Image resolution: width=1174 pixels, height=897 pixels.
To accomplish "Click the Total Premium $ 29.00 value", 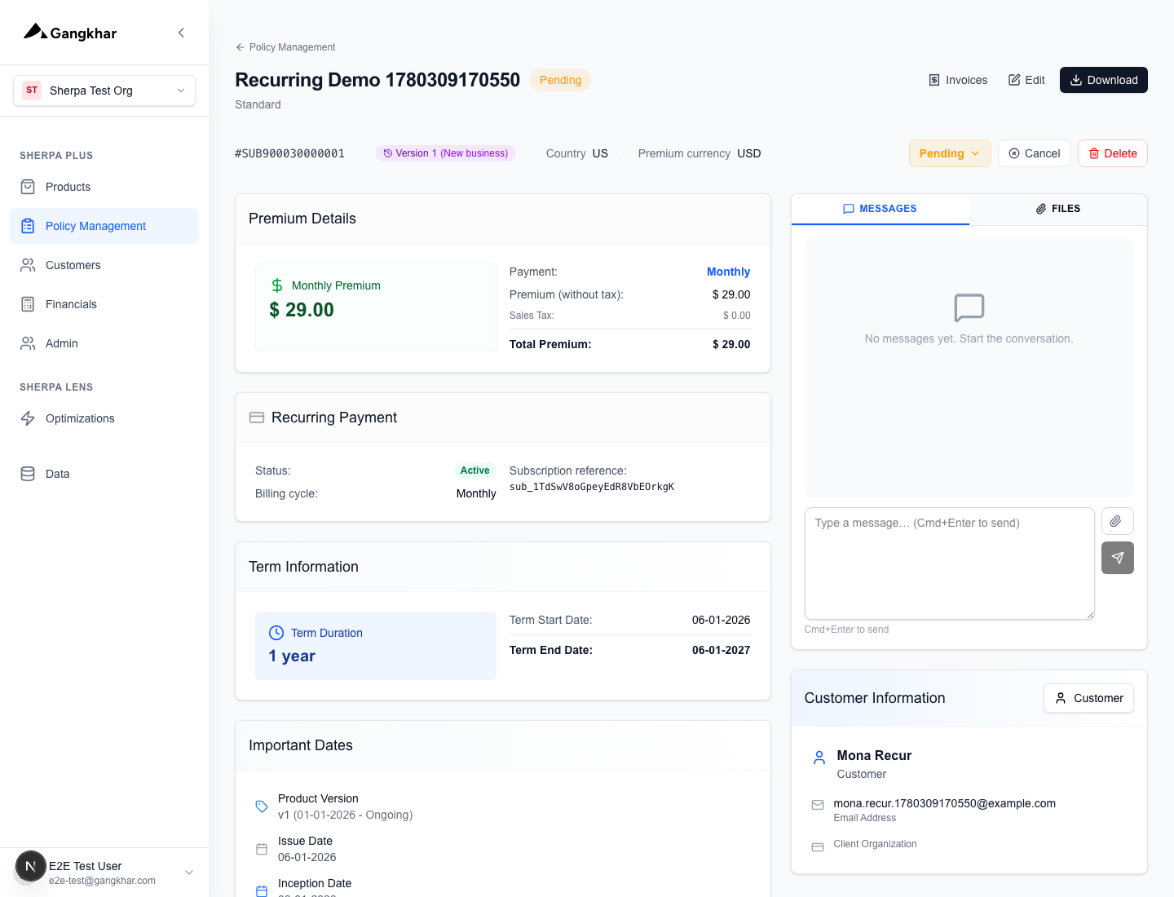I will 731,344.
